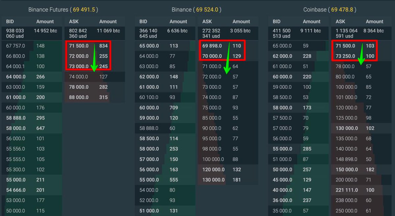Select the 69 898.0 ask price

coord(212,46)
